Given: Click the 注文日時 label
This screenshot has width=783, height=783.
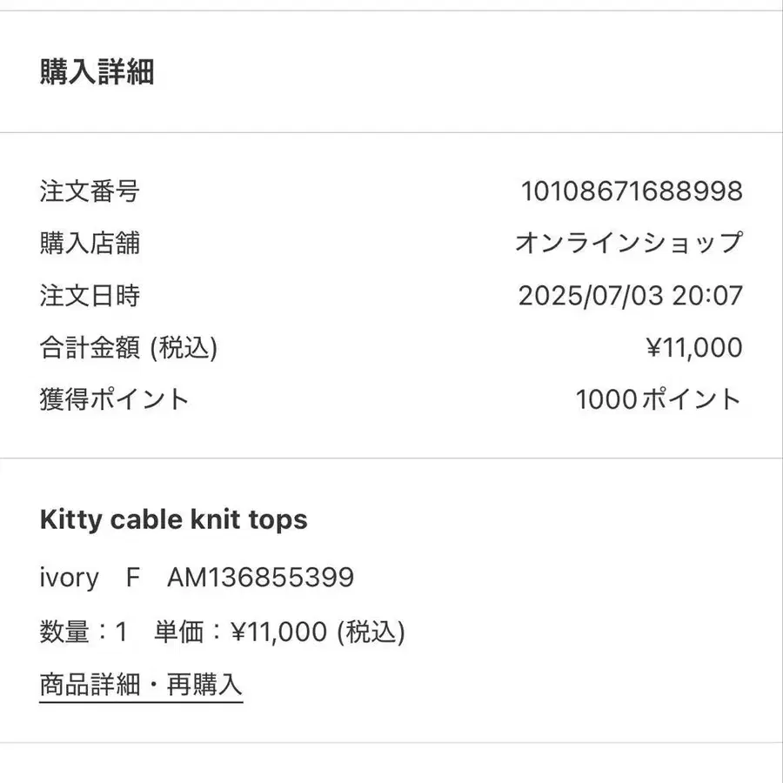Looking at the screenshot, I should point(90,295).
